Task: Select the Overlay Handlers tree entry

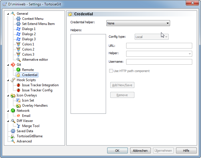Action: point(35,106)
